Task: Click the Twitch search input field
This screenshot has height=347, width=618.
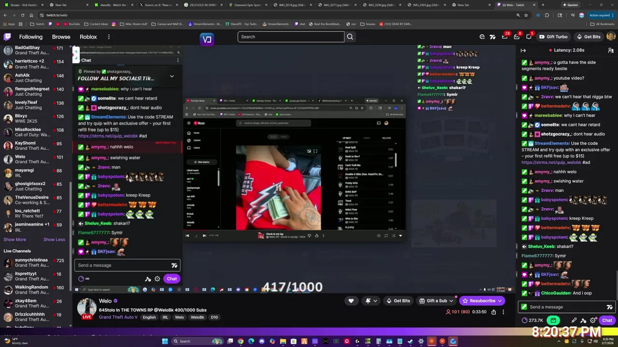Action: (291, 37)
